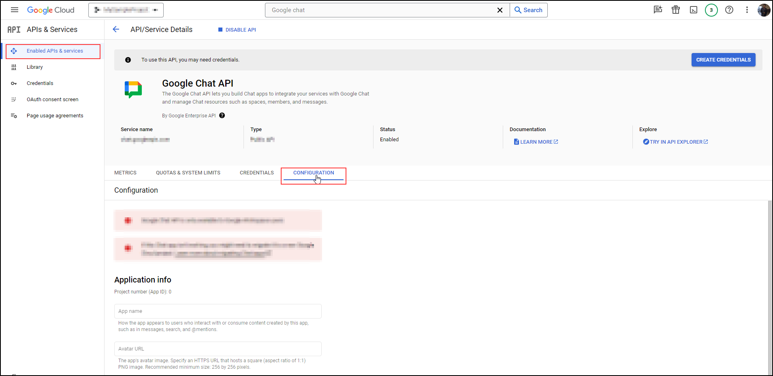Image resolution: width=773 pixels, height=376 pixels.
Task: Open Page usage agreements
Action: click(x=55, y=116)
